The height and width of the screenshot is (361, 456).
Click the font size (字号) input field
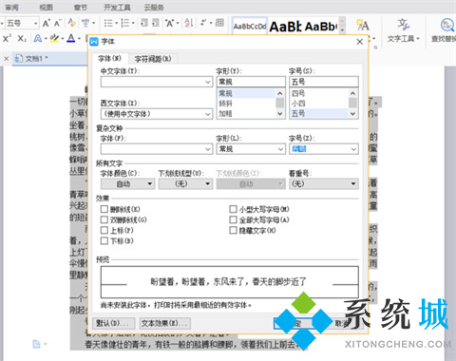(x=324, y=82)
